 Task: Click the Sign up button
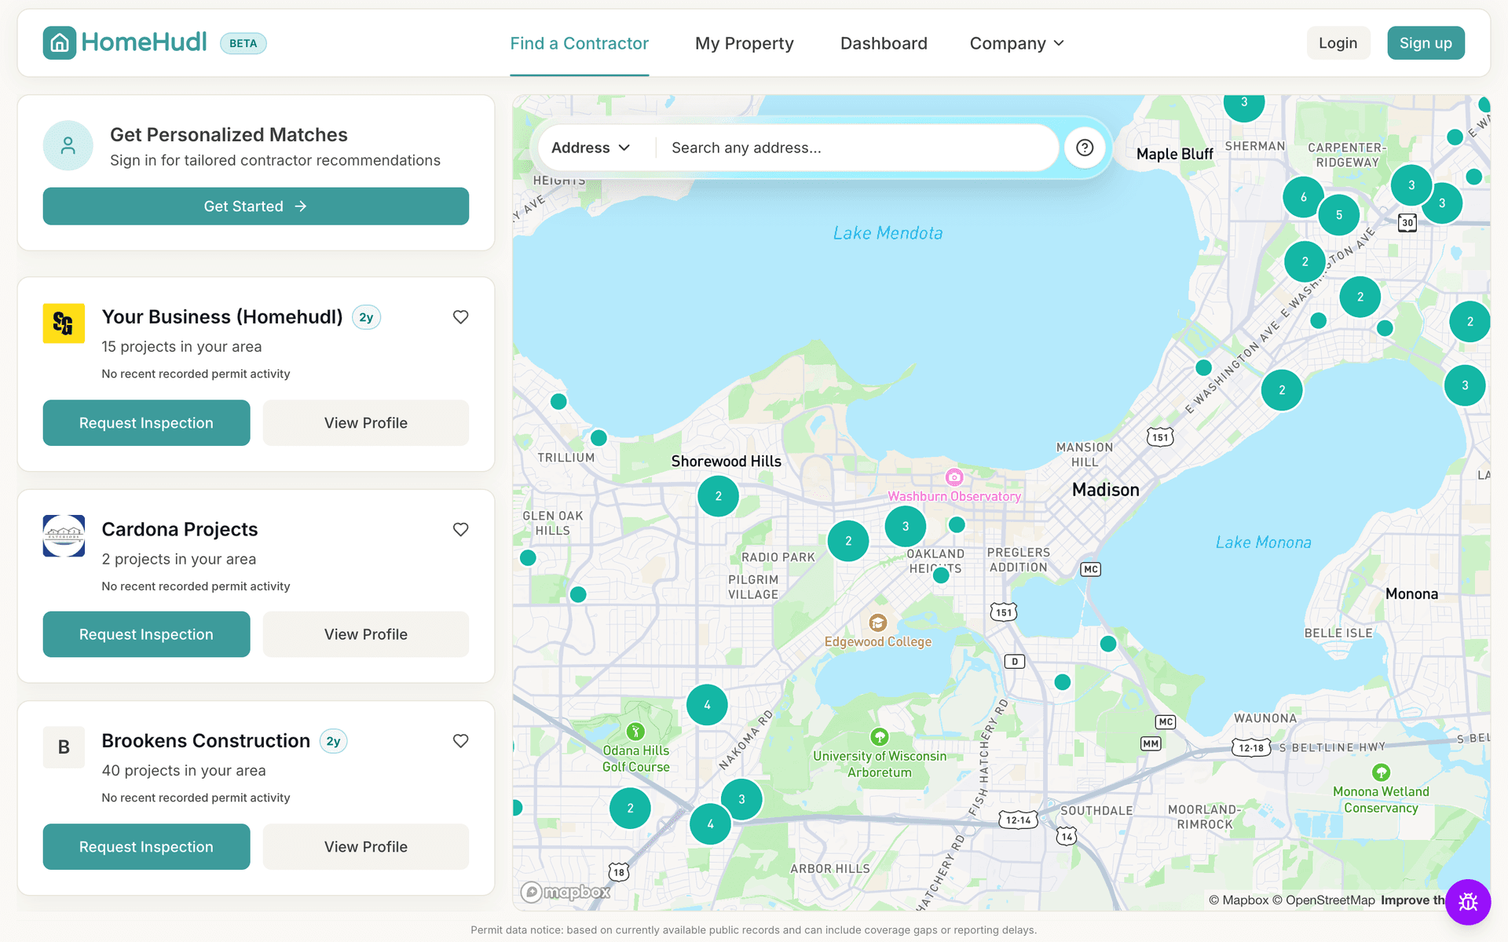point(1426,43)
